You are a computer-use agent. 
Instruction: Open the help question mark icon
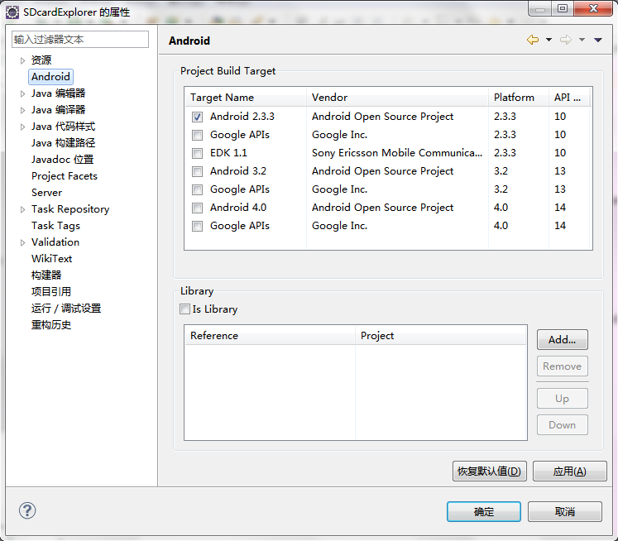27,510
